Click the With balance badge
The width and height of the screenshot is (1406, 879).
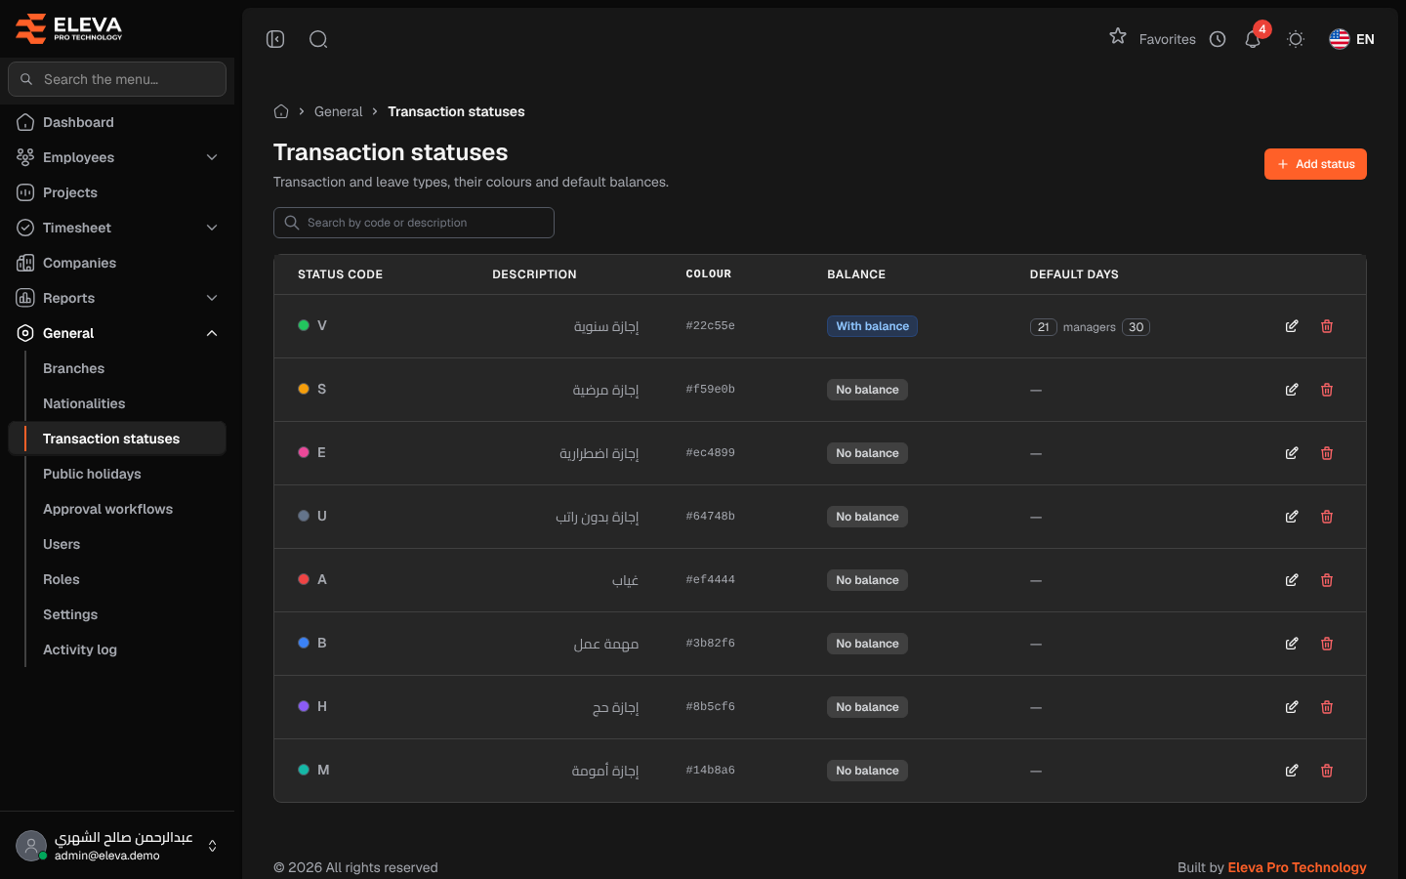click(x=872, y=326)
